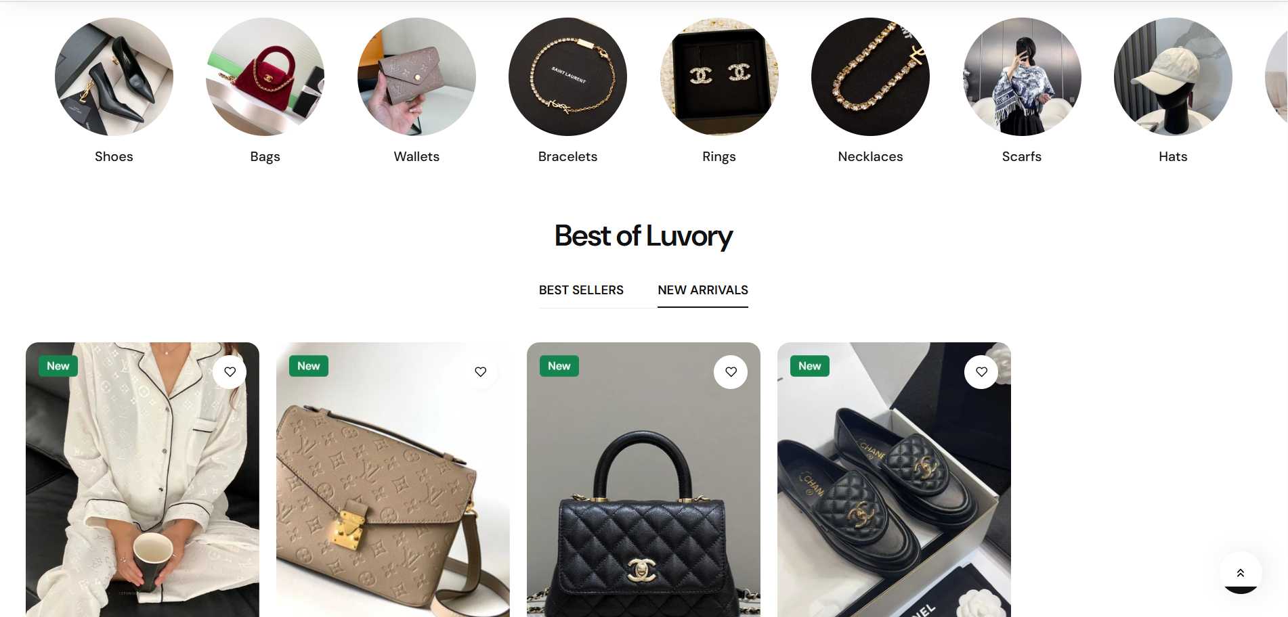The width and height of the screenshot is (1288, 617).
Task: Open the Shoes category circle image
Action: point(114,76)
